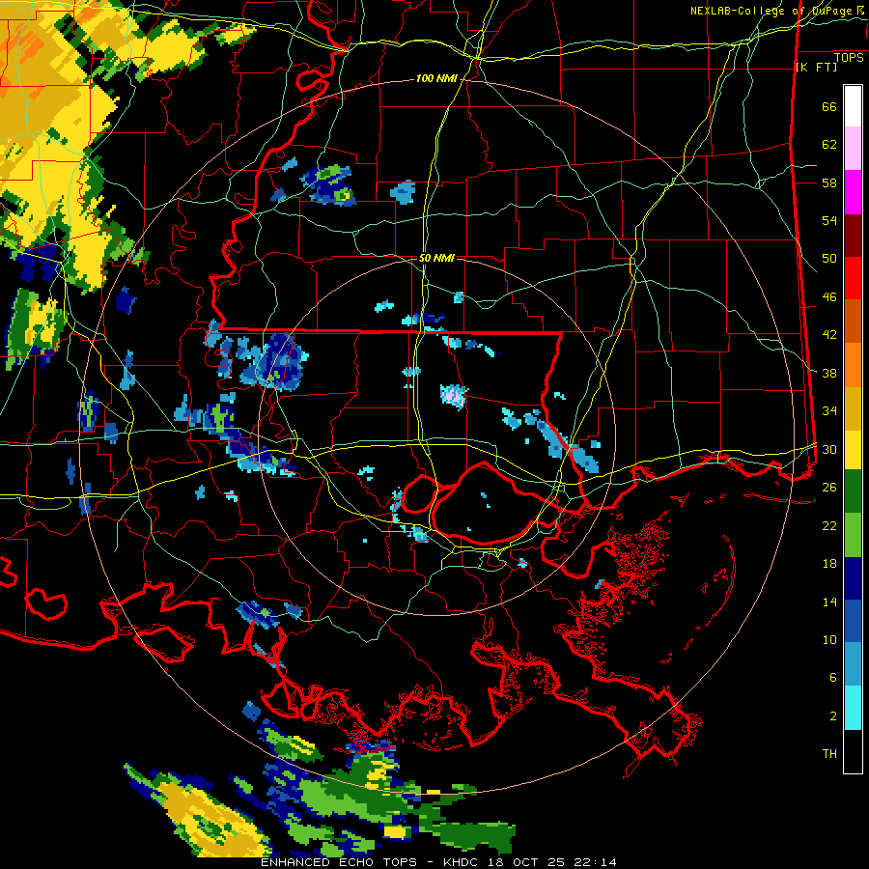869x869 pixels.
Task: Click the "[K FT]" units label
Action: 816,67
